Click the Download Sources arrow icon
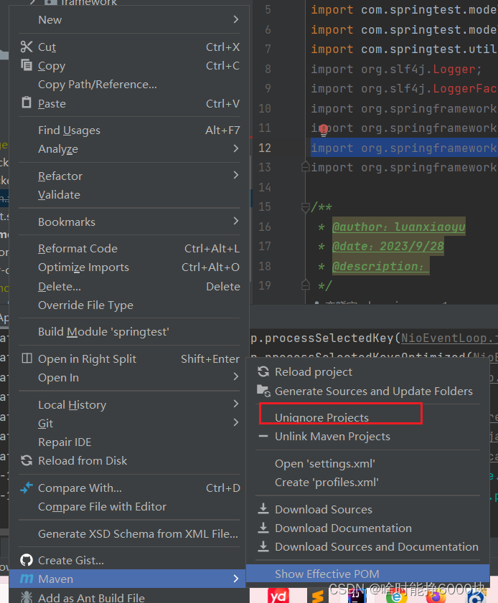Viewport: 498px width, 603px height. 263,508
